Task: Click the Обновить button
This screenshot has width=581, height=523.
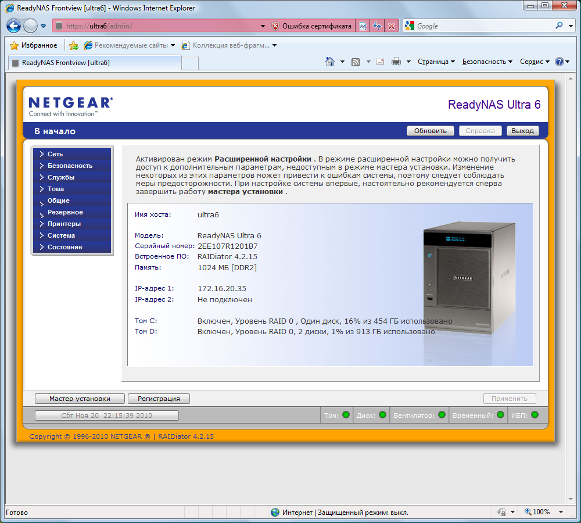Action: pyautogui.click(x=430, y=131)
